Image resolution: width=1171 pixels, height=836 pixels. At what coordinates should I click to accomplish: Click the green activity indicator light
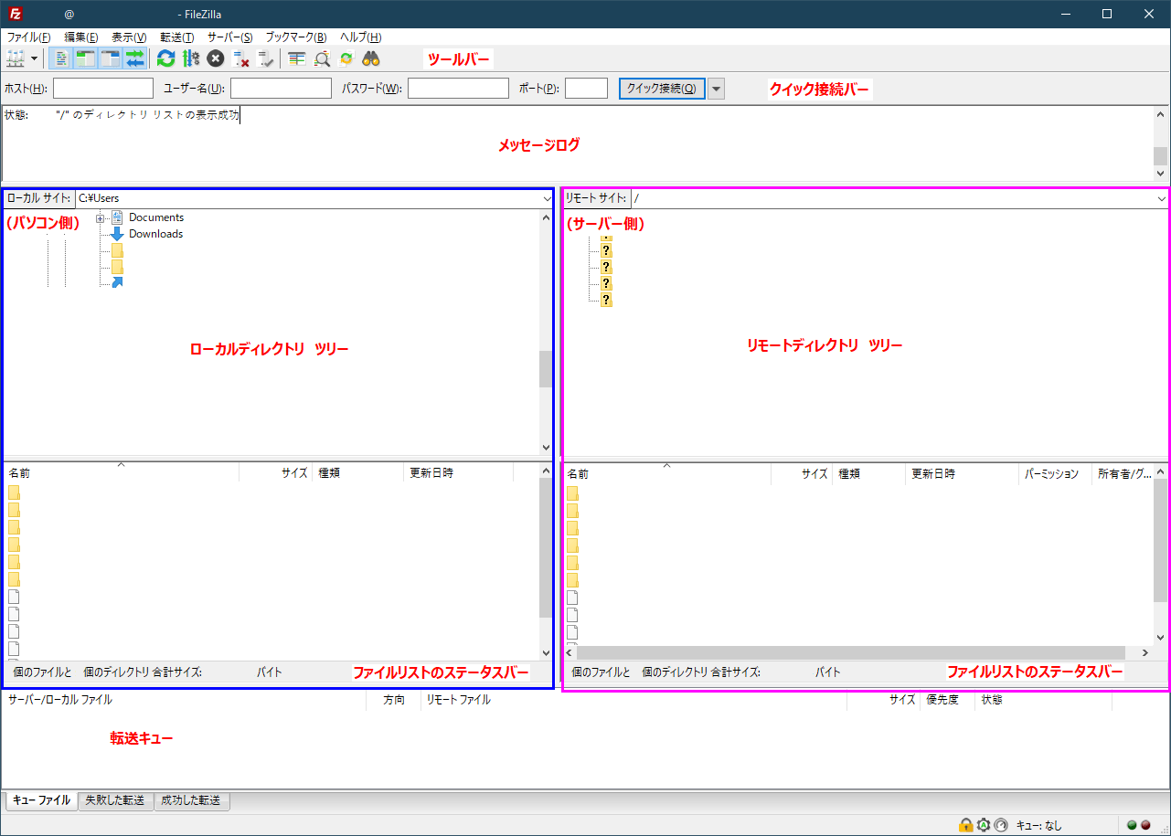point(1133,825)
